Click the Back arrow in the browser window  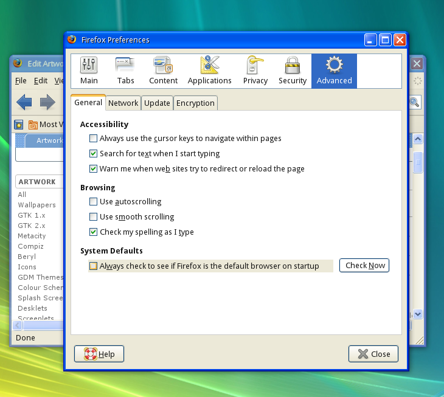[24, 102]
